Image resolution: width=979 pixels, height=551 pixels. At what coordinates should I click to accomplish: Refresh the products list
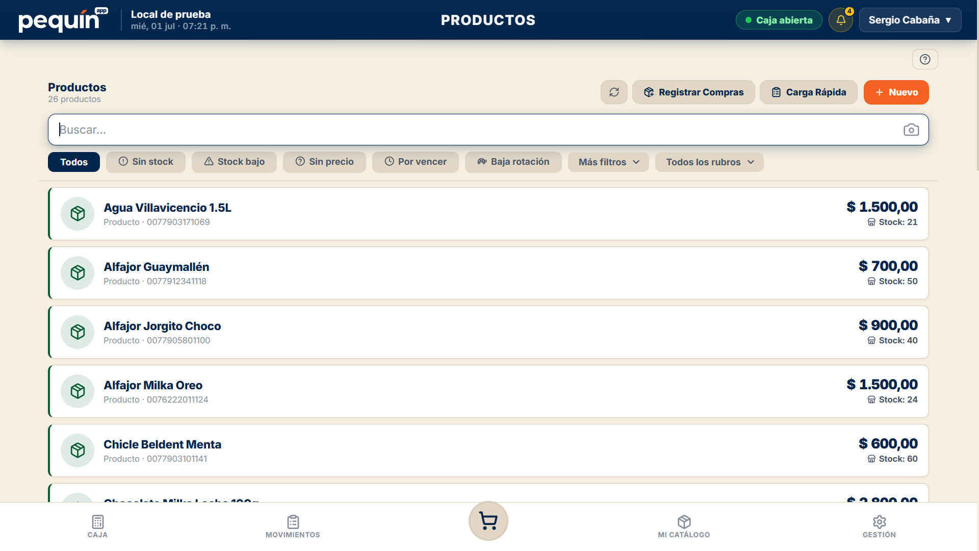[614, 92]
